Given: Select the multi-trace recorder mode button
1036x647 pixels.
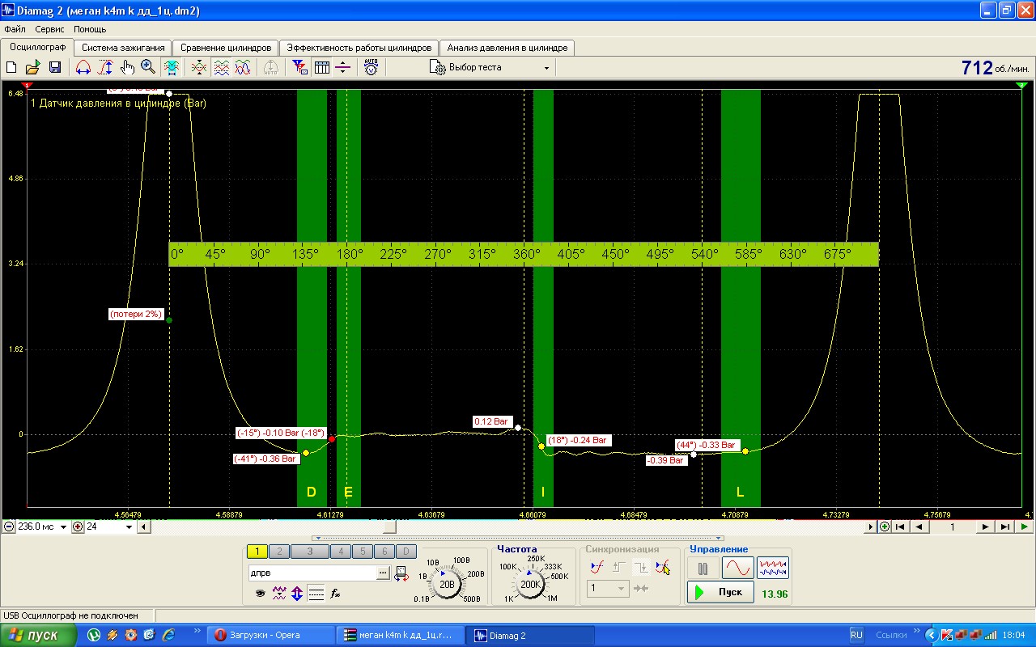Looking at the screenshot, I should coord(773,569).
